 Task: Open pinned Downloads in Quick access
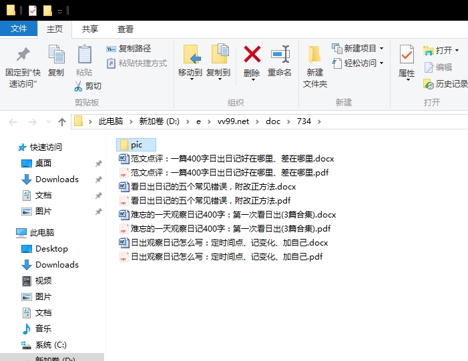(50, 179)
